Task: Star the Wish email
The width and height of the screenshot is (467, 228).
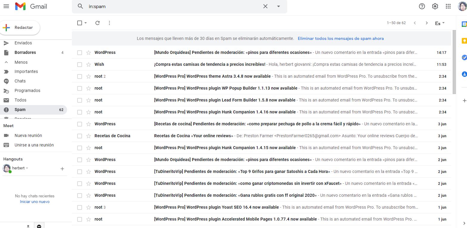Action: tap(89, 65)
